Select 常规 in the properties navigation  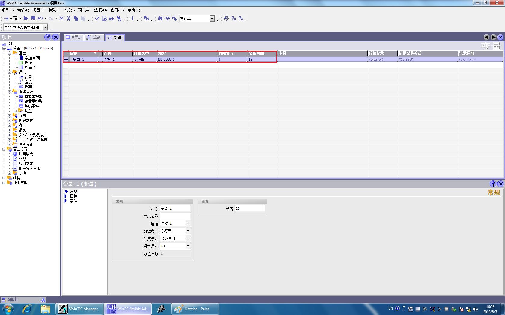(x=73, y=191)
